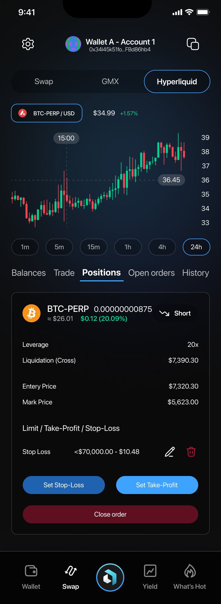The height and width of the screenshot is (604, 221).
Task: Click the Close order button
Action: click(110, 514)
